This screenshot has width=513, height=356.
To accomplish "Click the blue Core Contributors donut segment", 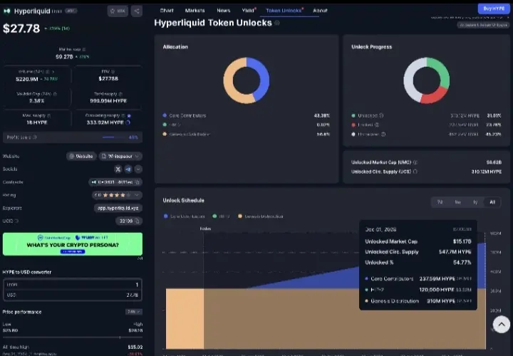I will (263, 78).
